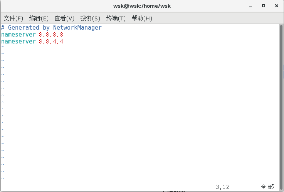
Task: Click 'nameserver' keyword on the 8.8.4.4 line
Action: [x=18, y=42]
